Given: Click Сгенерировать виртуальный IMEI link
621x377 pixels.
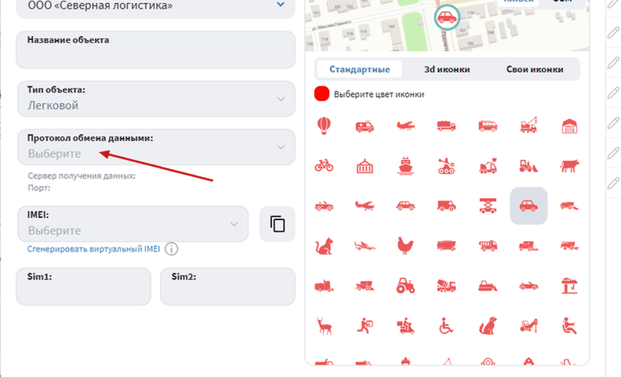Looking at the screenshot, I should coord(93,249).
